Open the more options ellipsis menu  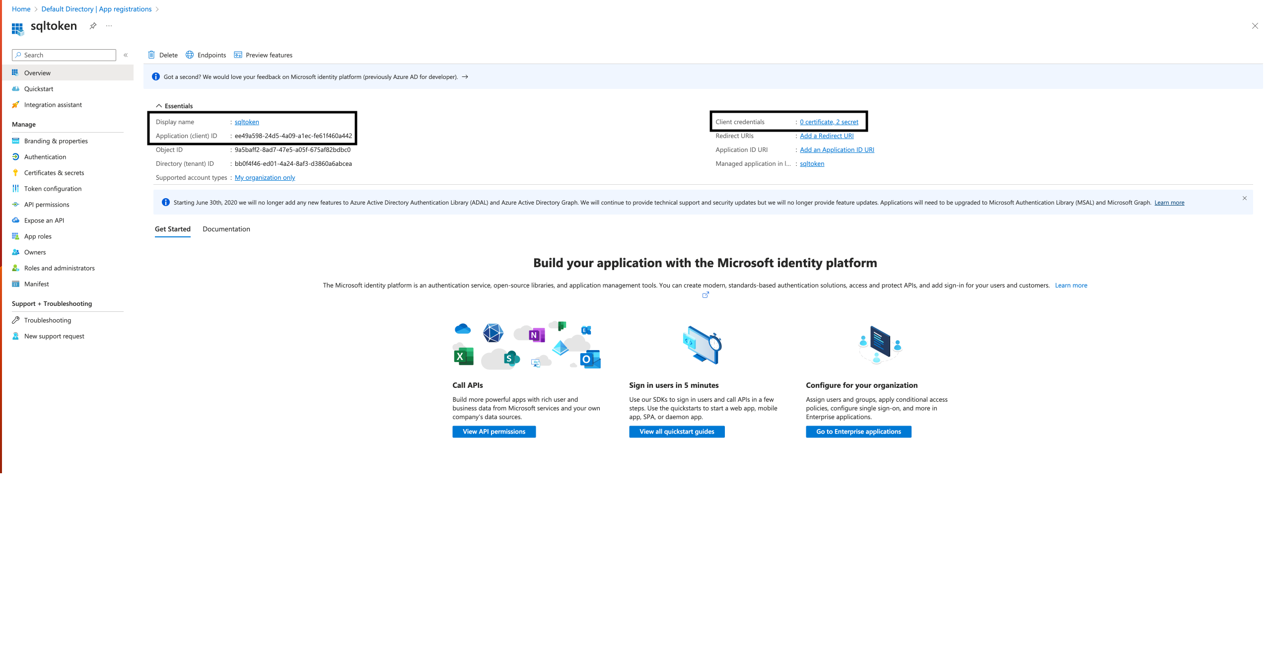pyautogui.click(x=109, y=26)
